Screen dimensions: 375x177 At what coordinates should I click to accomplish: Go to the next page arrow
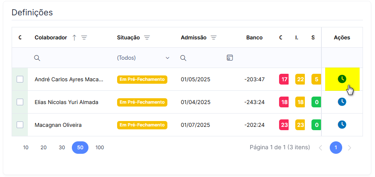tap(349, 148)
